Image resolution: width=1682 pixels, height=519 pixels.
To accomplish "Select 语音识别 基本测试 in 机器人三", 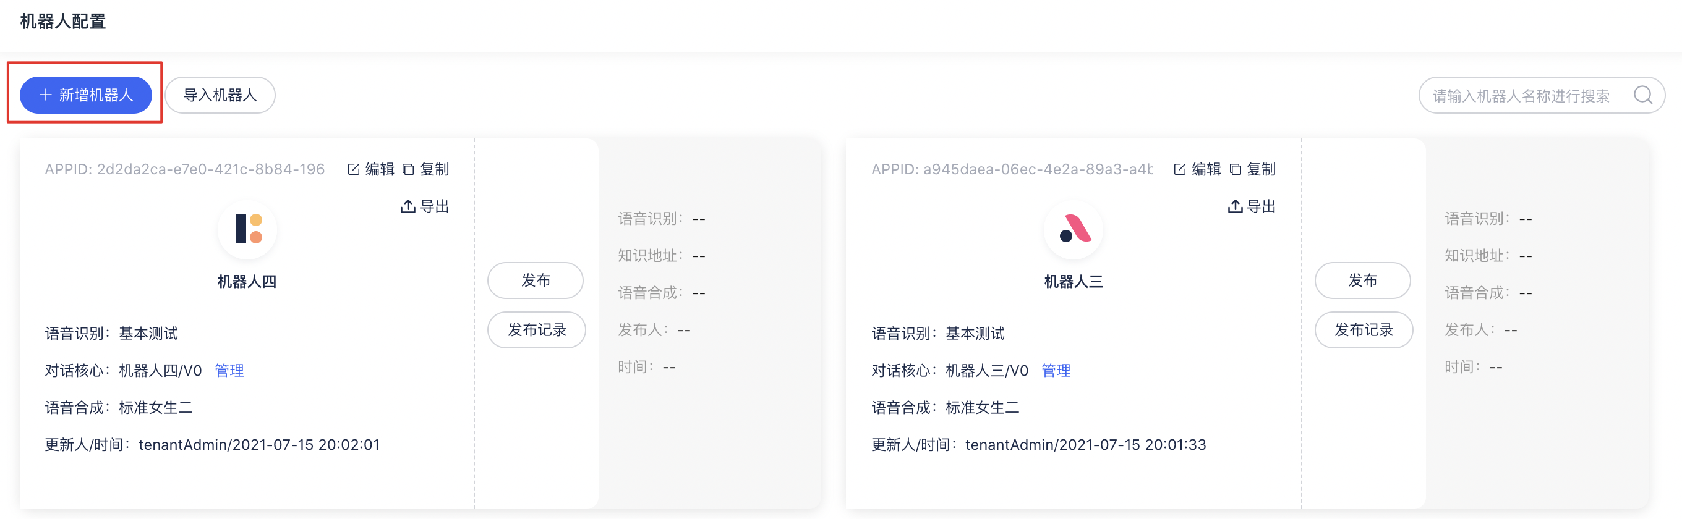I will tap(937, 333).
